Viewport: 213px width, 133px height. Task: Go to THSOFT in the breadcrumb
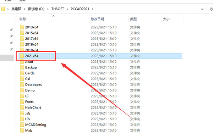(58, 9)
